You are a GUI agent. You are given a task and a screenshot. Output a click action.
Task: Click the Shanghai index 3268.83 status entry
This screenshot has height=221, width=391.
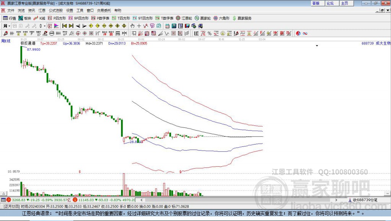click(x=39, y=200)
